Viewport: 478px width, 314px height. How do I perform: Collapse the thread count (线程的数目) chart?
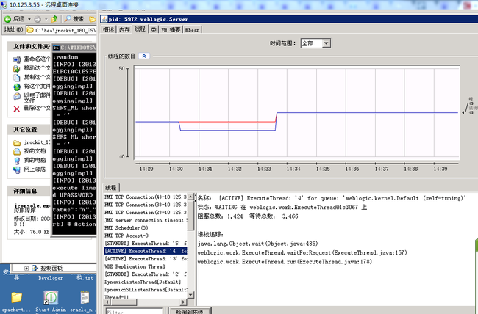coord(144,56)
